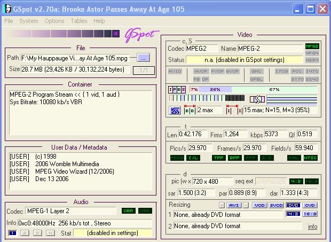Click the PROG scan indicator
This screenshot has width=331, height=242.
pos(177,158)
